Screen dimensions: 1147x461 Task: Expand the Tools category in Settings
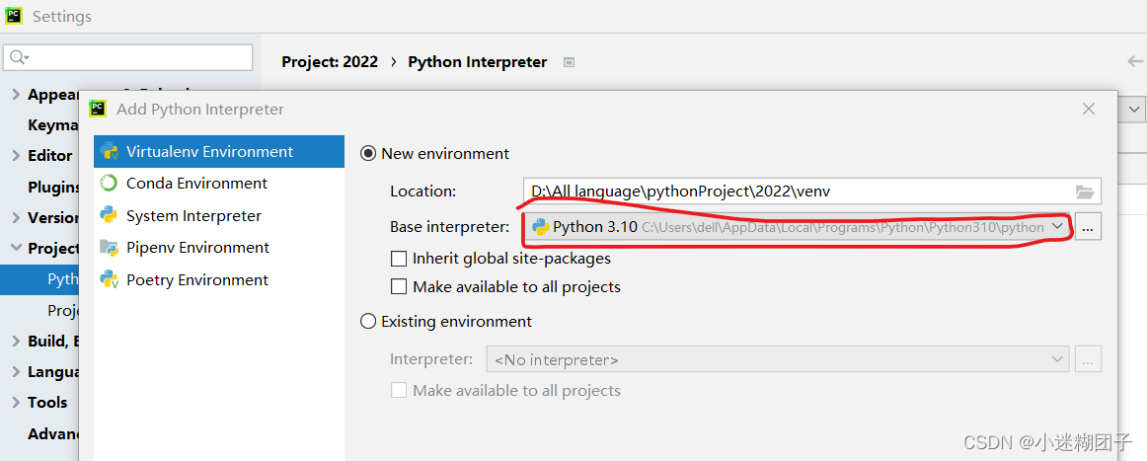(x=16, y=403)
